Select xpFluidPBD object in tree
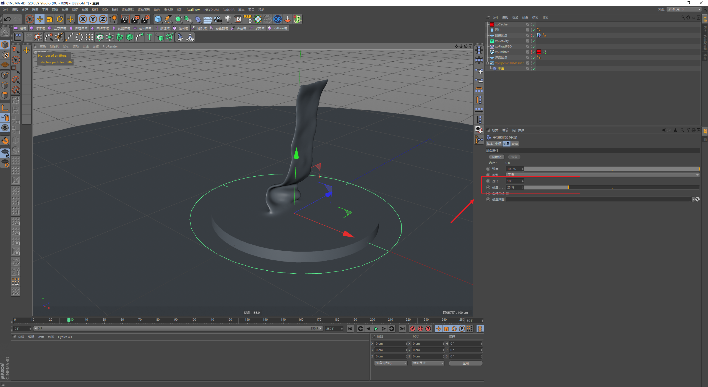708x387 pixels. coord(503,46)
